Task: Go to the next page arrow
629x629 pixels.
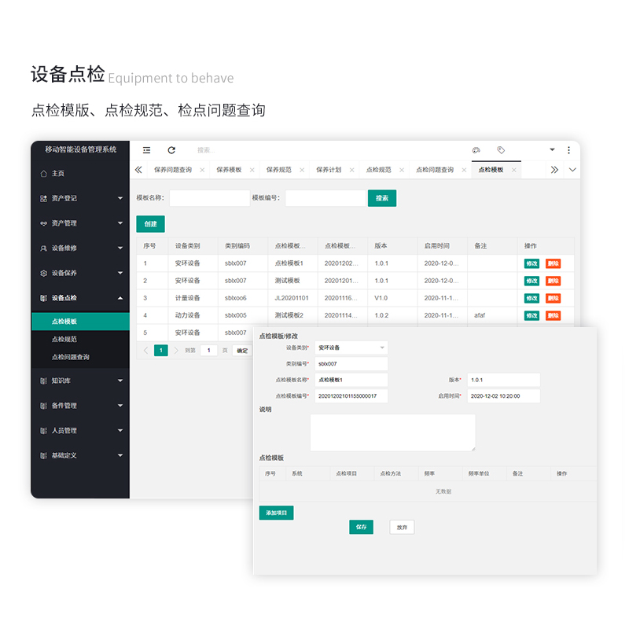Action: 175,350
